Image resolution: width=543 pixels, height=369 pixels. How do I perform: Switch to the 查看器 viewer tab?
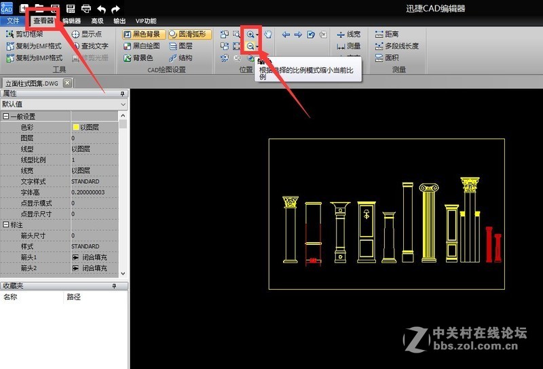pyautogui.click(x=43, y=21)
